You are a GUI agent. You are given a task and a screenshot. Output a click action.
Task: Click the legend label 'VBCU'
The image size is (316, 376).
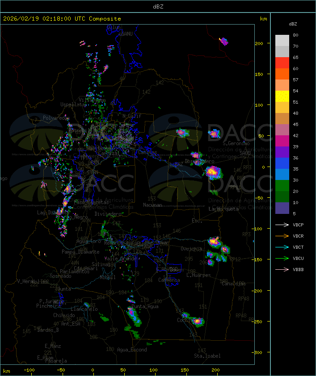(298, 259)
